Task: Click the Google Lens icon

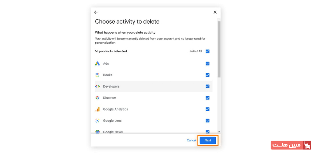Action: pos(98,121)
